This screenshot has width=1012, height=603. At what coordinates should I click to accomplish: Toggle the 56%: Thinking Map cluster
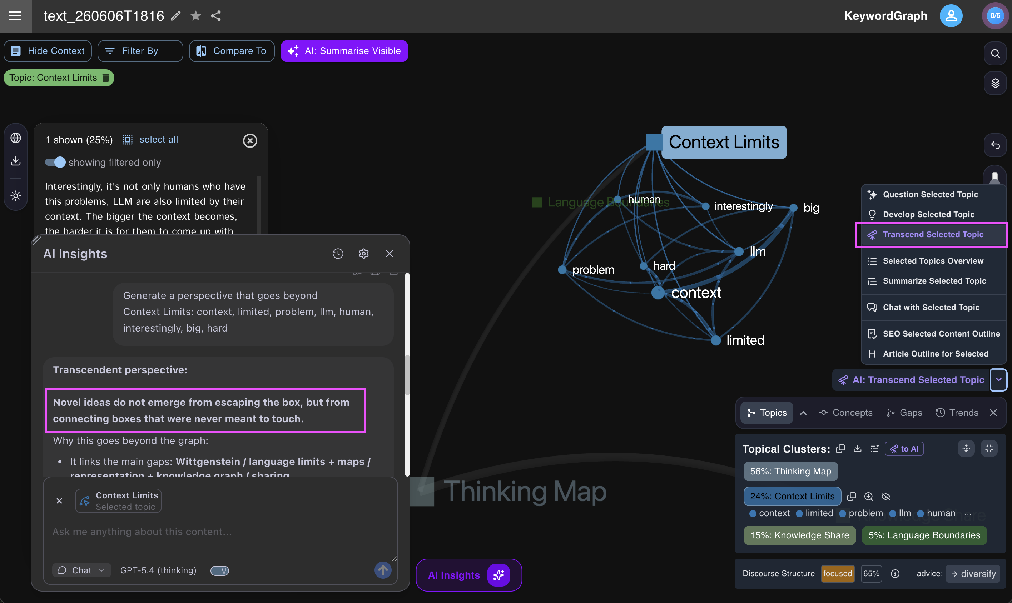(790, 471)
